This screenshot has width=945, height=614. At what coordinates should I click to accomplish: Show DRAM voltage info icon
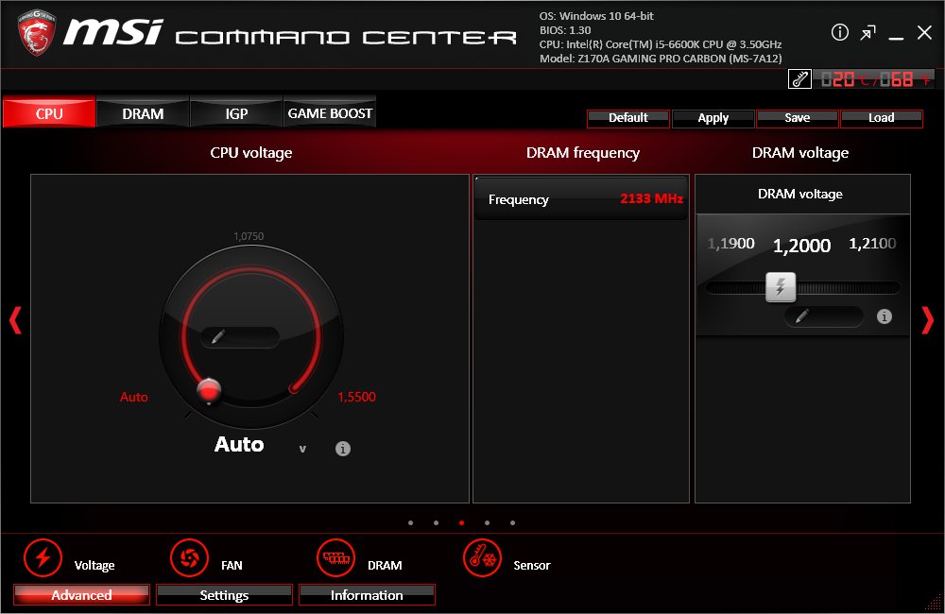885,316
